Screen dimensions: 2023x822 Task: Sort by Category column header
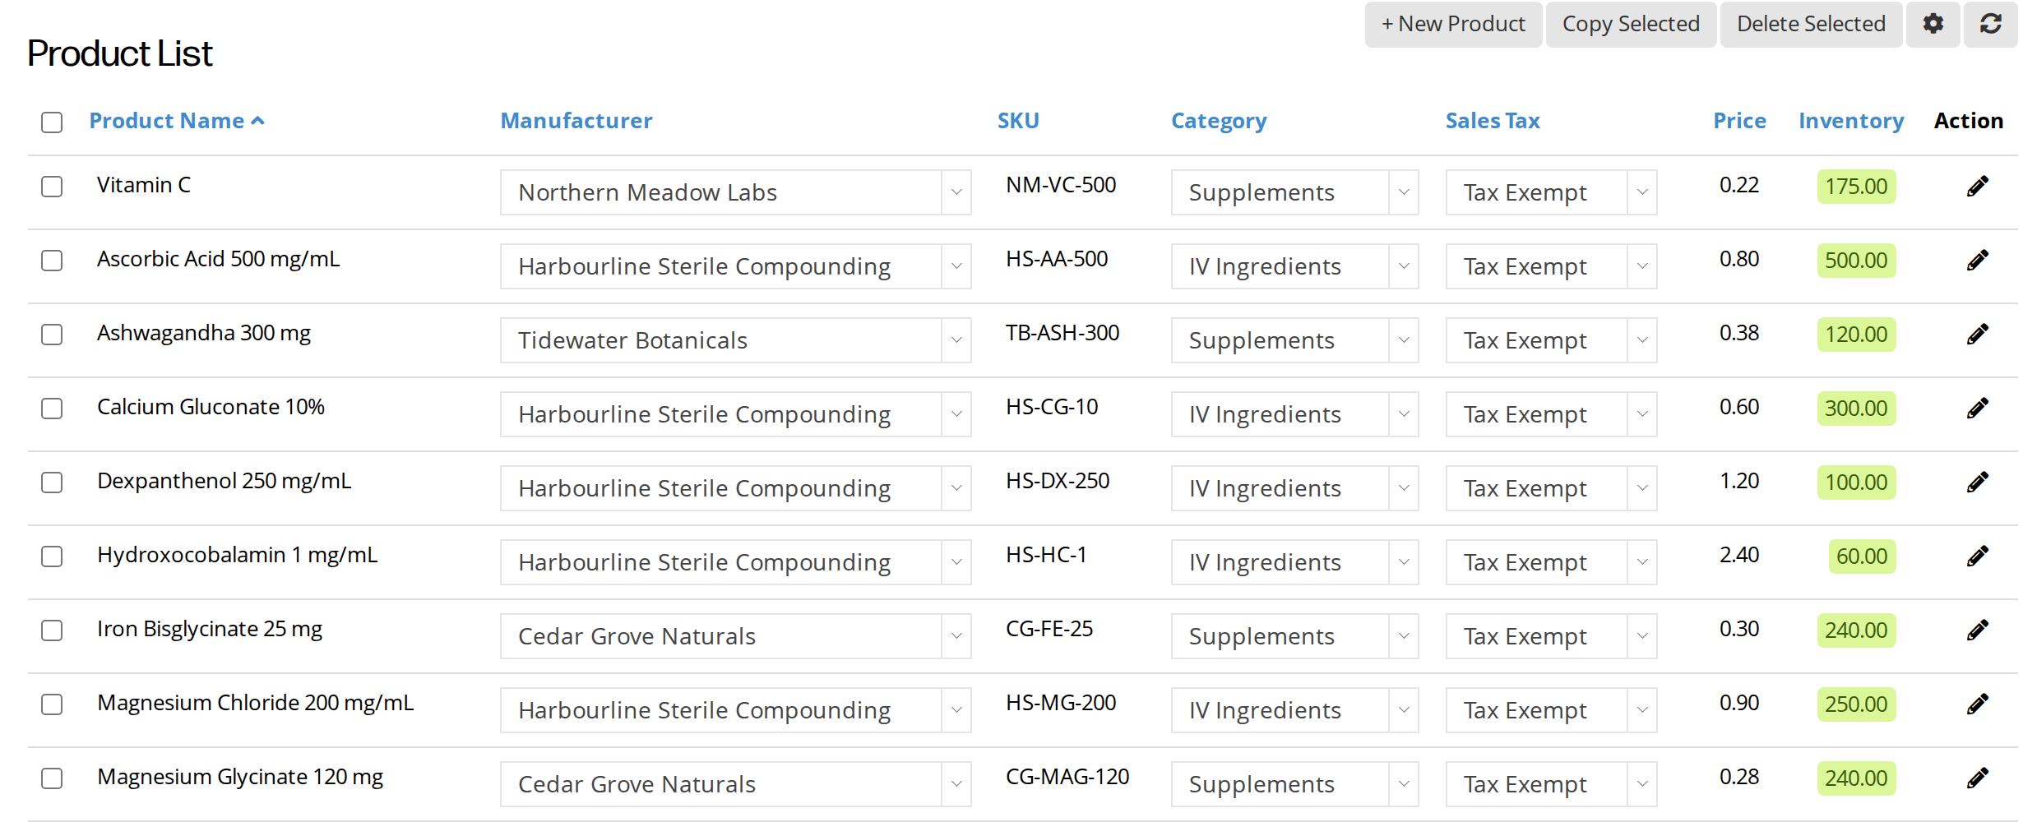[x=1219, y=121]
